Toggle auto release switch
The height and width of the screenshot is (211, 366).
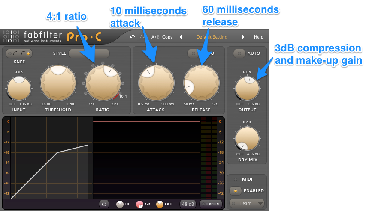point(193,53)
